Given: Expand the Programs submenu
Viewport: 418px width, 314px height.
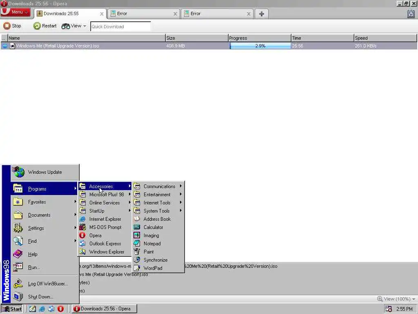Looking at the screenshot, I should point(44,189).
